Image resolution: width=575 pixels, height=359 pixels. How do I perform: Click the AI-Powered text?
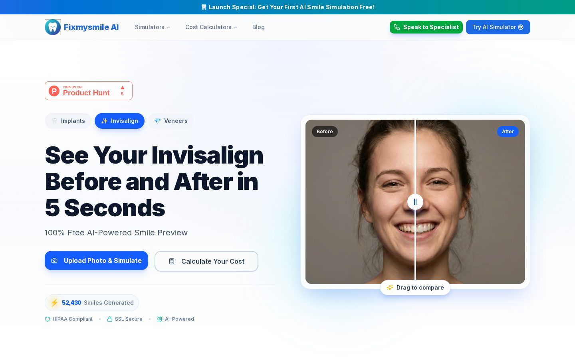(179, 319)
